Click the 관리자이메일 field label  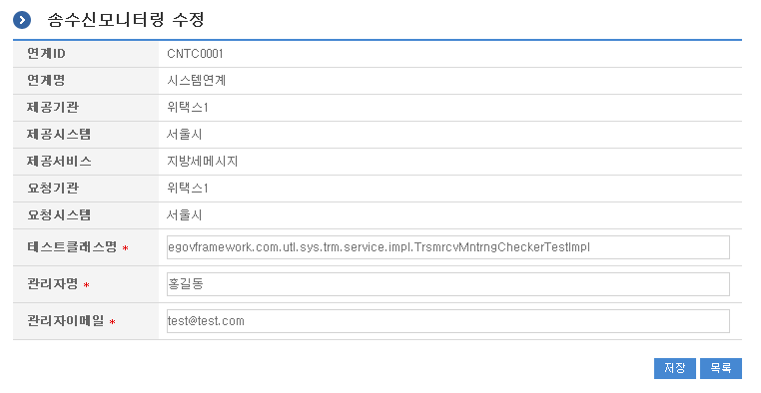pos(66,321)
